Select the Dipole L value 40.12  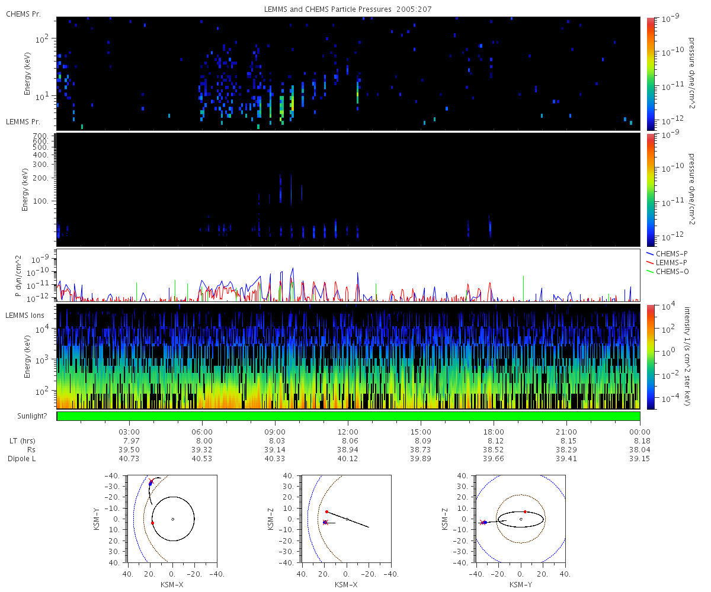[348, 459]
